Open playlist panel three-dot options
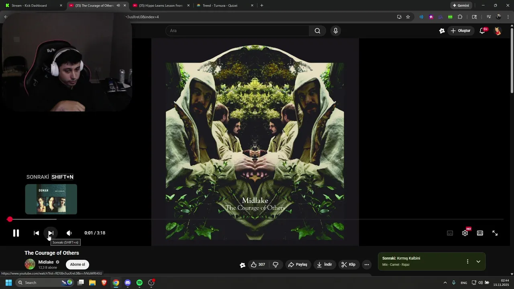 pos(467,261)
